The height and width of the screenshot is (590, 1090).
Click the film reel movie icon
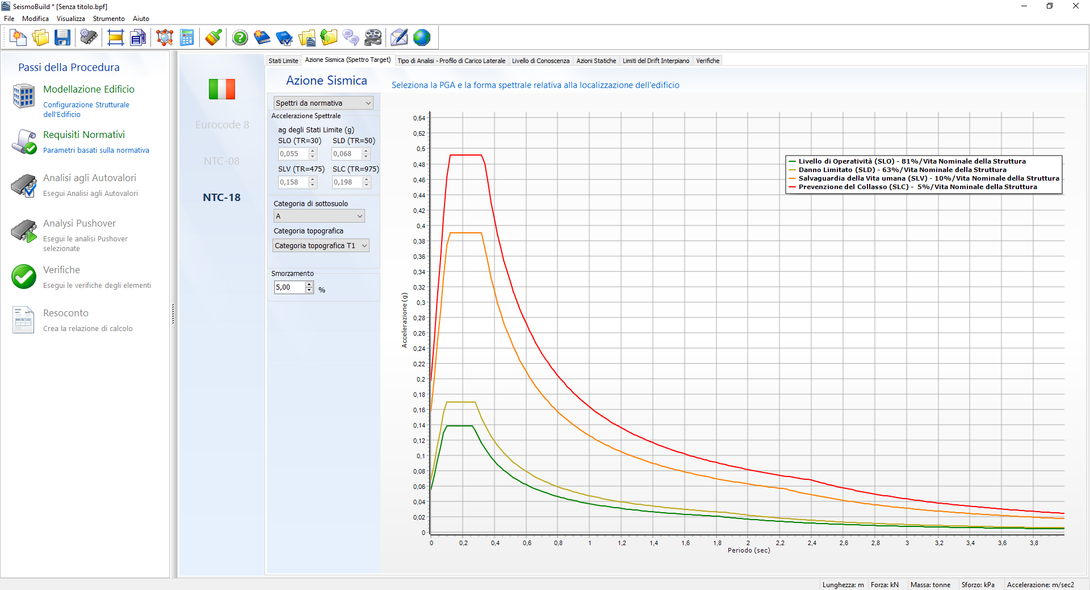(373, 38)
